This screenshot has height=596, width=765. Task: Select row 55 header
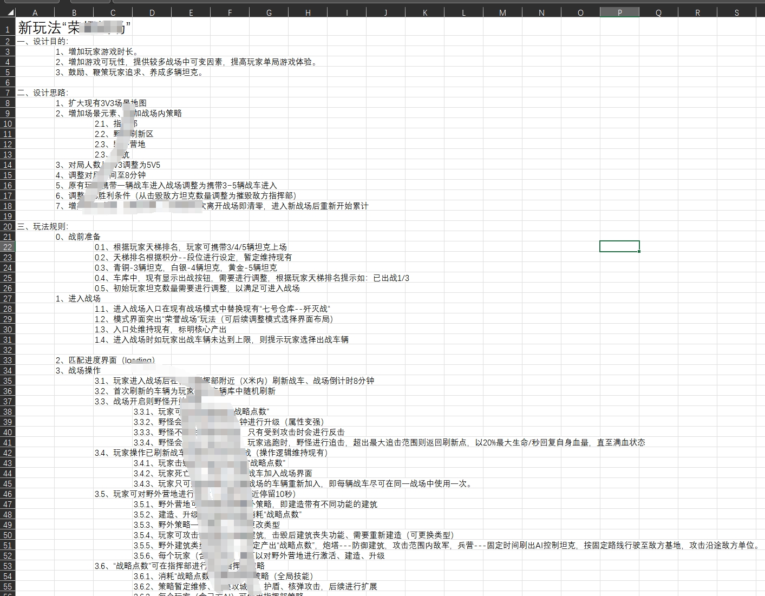[x=8, y=586]
